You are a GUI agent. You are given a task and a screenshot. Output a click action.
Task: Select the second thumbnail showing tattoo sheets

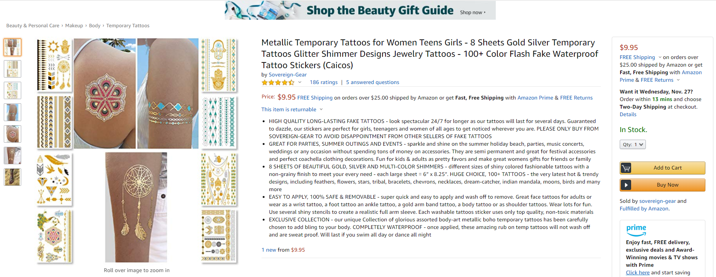pos(13,69)
